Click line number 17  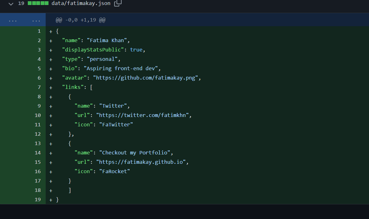(38, 181)
